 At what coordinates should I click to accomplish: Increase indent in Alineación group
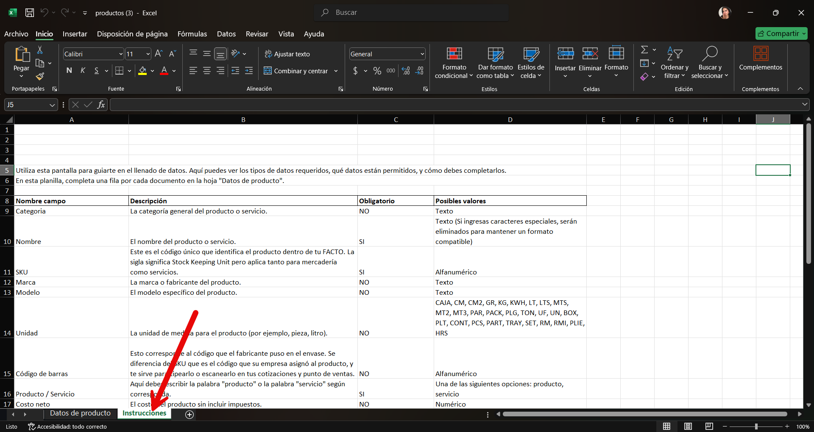(249, 71)
